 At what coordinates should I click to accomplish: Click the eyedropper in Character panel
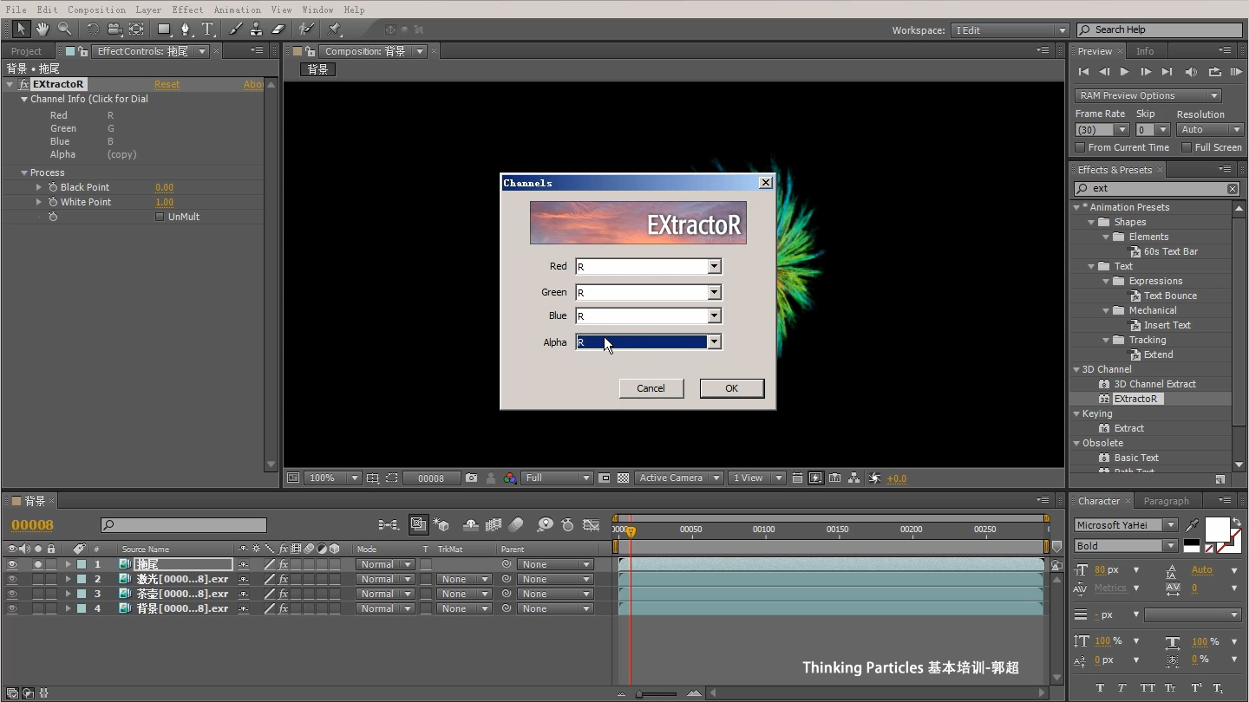tap(1193, 525)
